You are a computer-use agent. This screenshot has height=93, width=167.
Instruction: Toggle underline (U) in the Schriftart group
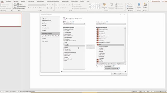coord(33,8)
